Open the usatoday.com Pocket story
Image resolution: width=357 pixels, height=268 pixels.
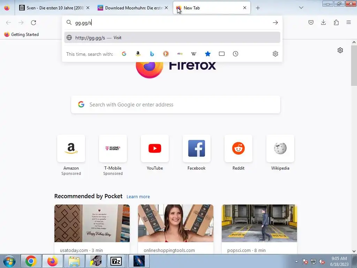[x=92, y=229]
